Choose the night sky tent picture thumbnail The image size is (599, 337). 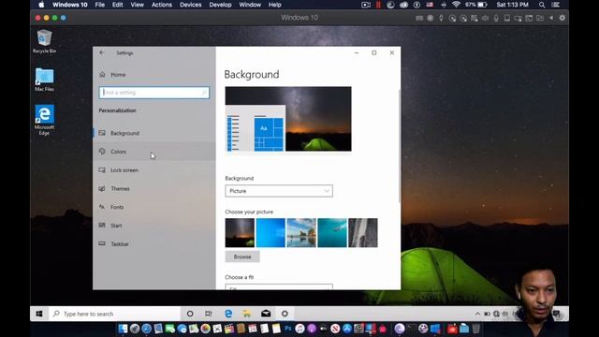[x=240, y=233]
